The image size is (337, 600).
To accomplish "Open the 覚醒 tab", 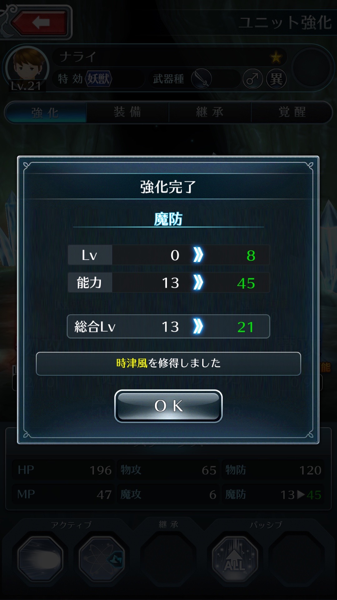I will tap(292, 112).
